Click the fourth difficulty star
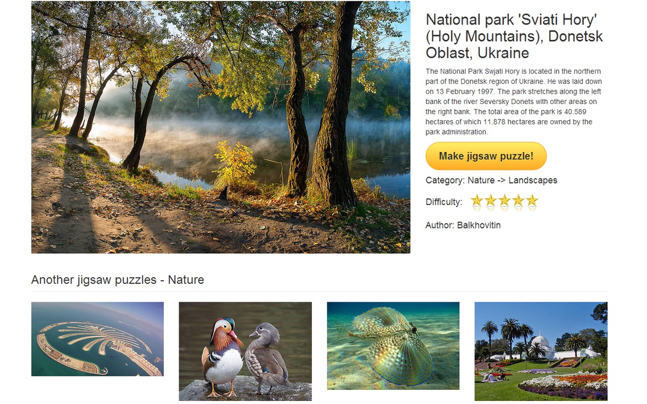Screen dimensions: 647x404 pos(518,201)
